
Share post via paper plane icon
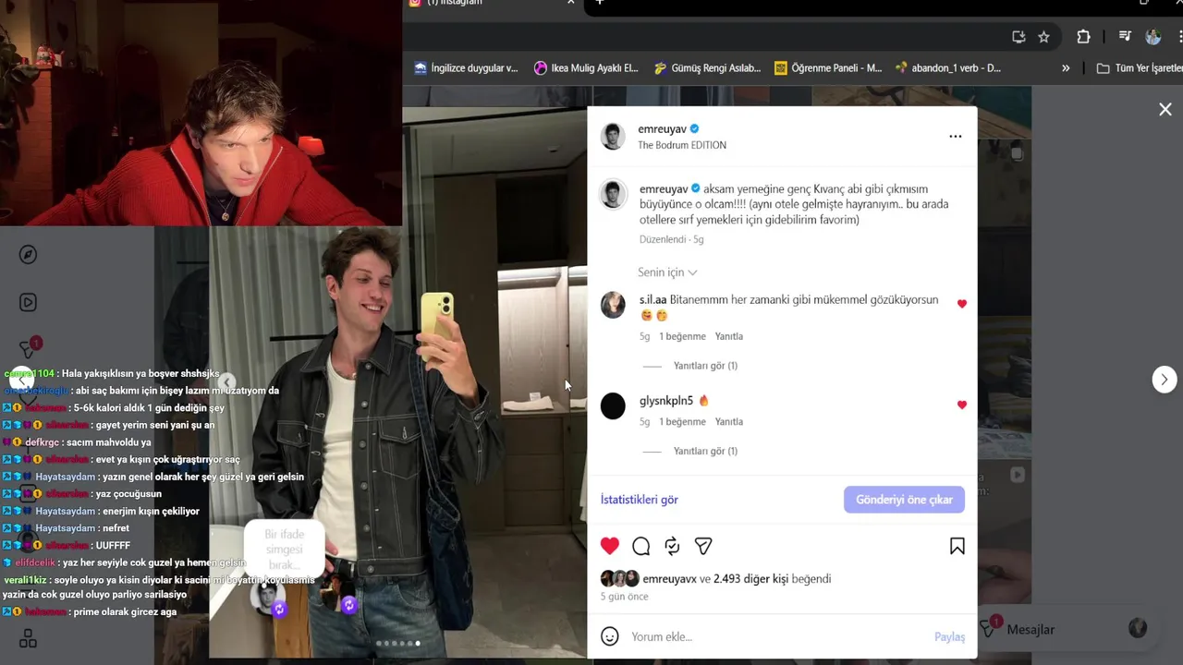(703, 546)
